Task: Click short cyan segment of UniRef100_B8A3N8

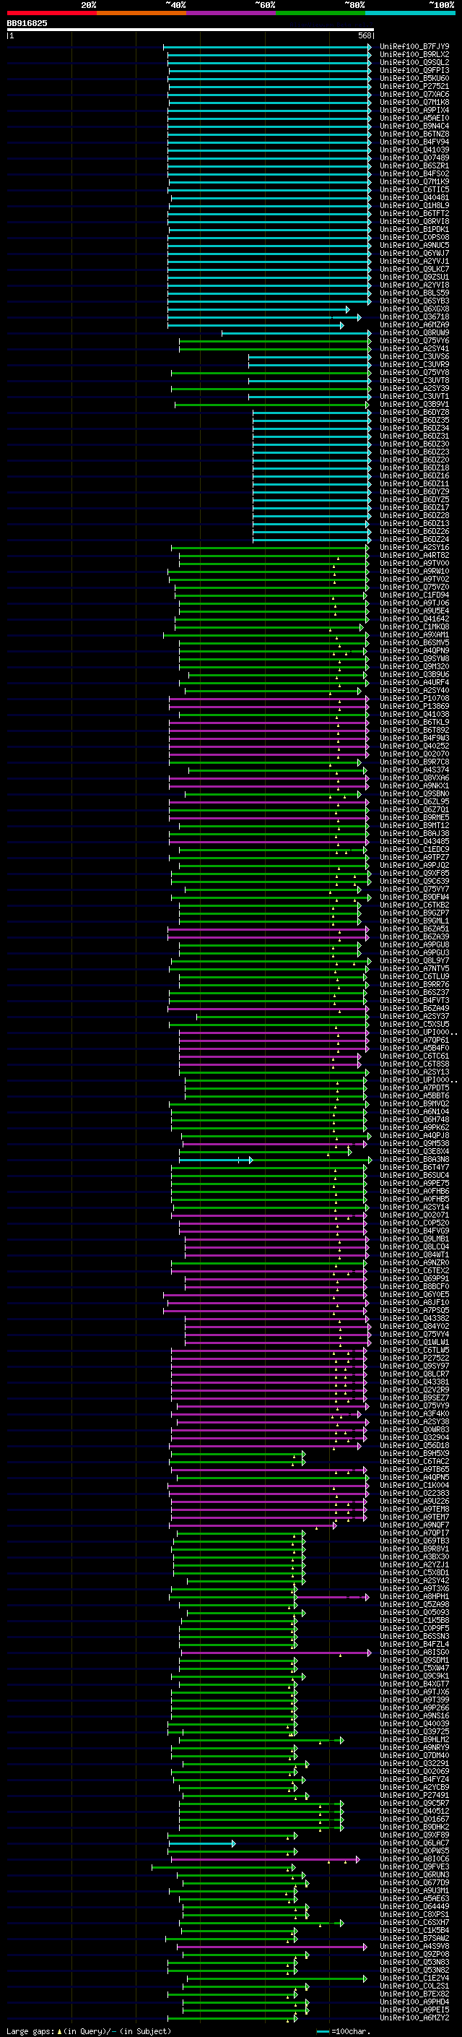Action: tap(216, 1159)
